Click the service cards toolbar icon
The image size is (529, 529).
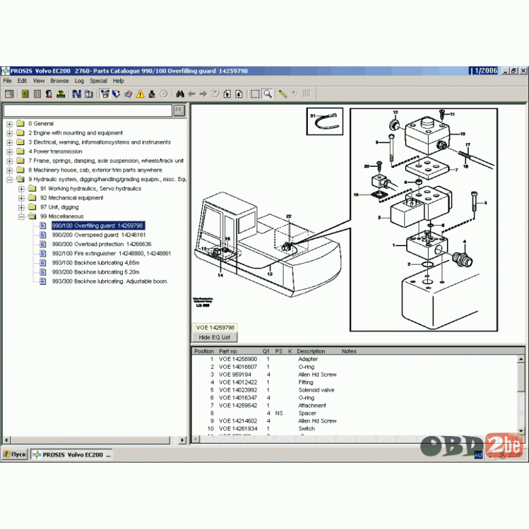tap(128, 94)
